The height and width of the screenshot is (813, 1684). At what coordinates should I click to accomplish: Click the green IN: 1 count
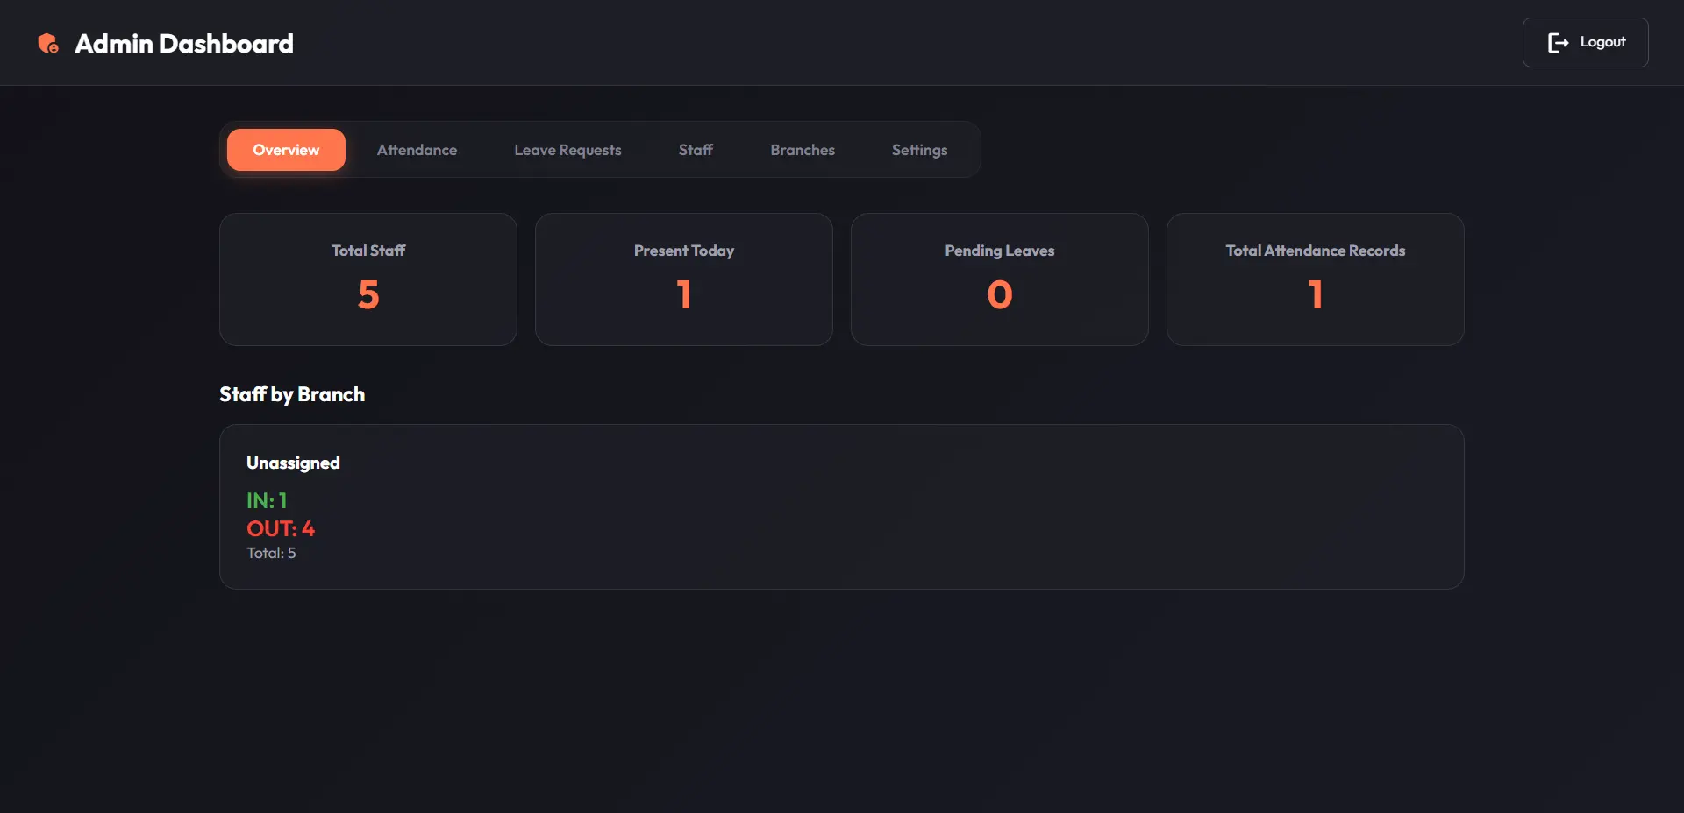click(267, 500)
